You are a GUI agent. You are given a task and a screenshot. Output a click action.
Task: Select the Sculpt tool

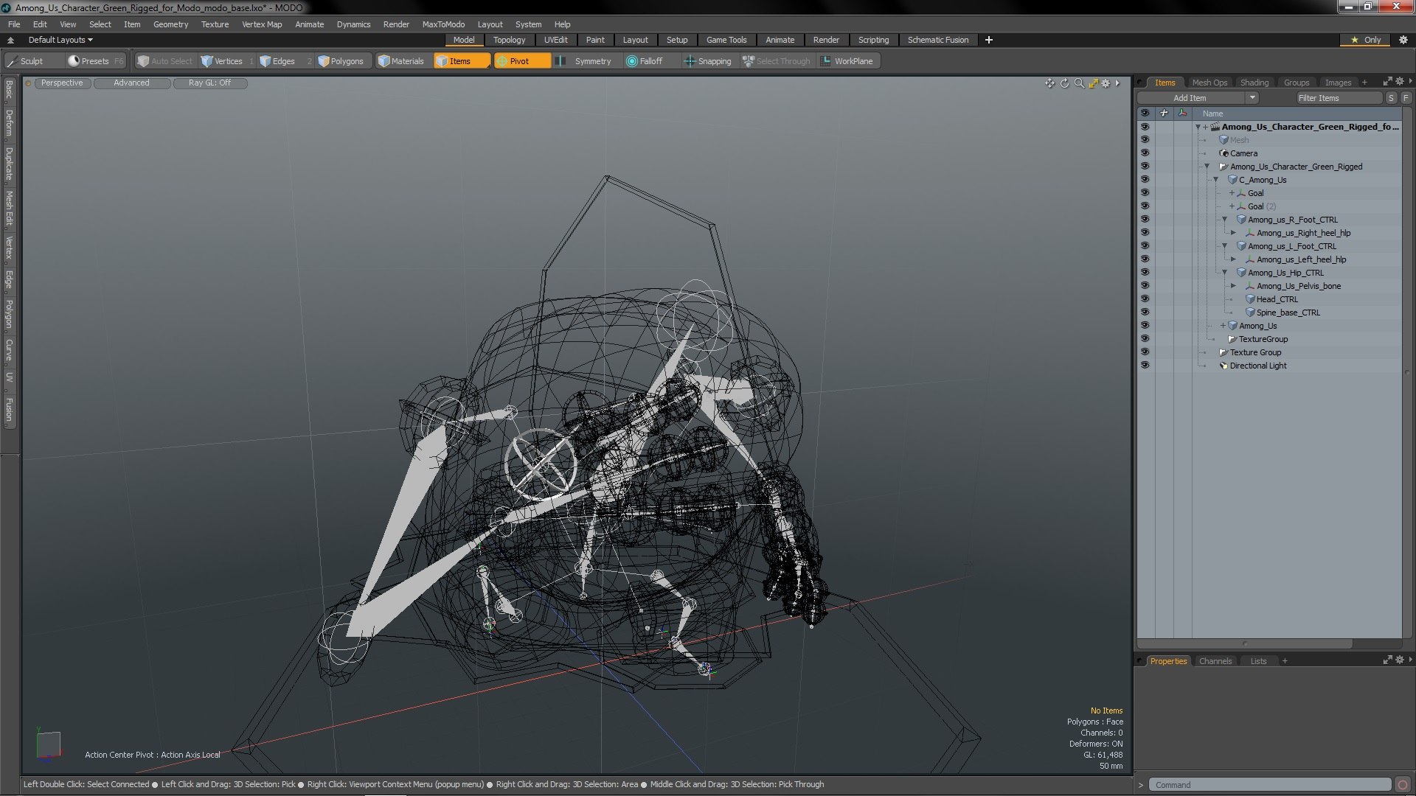[x=26, y=61]
